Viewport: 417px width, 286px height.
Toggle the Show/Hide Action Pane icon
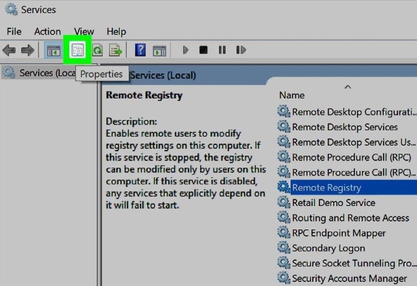point(159,50)
